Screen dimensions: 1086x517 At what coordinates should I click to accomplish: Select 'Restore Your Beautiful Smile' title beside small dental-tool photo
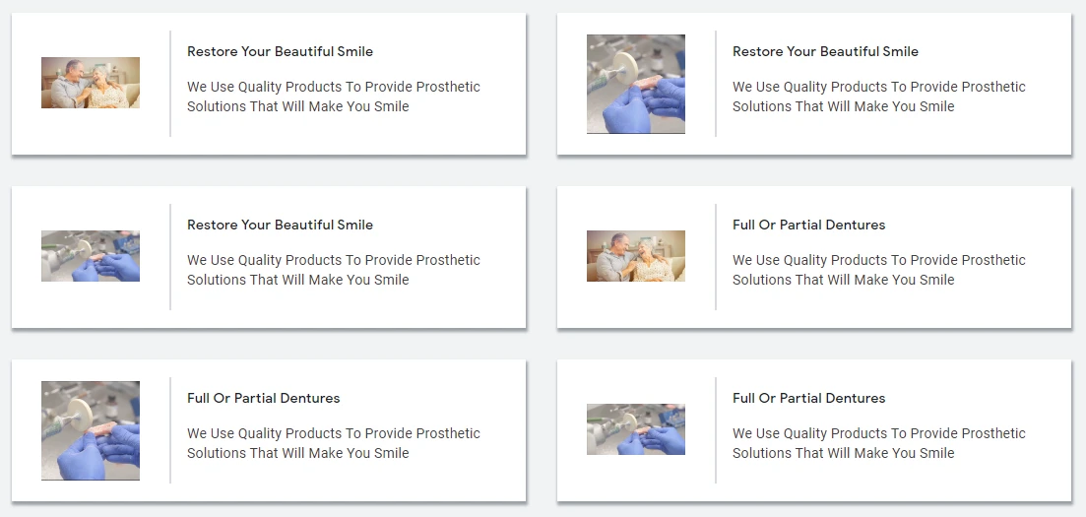point(280,225)
